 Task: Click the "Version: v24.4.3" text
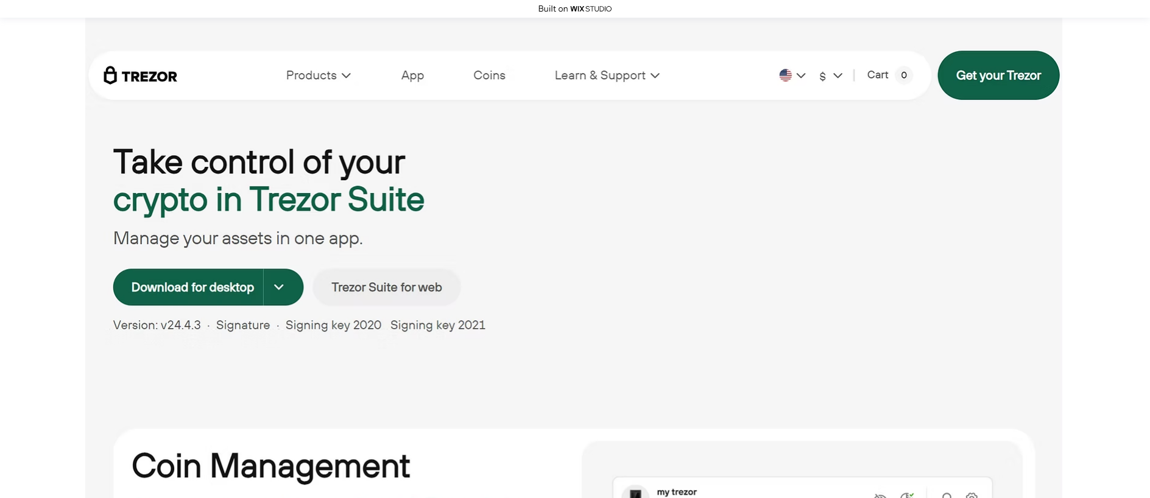(157, 325)
